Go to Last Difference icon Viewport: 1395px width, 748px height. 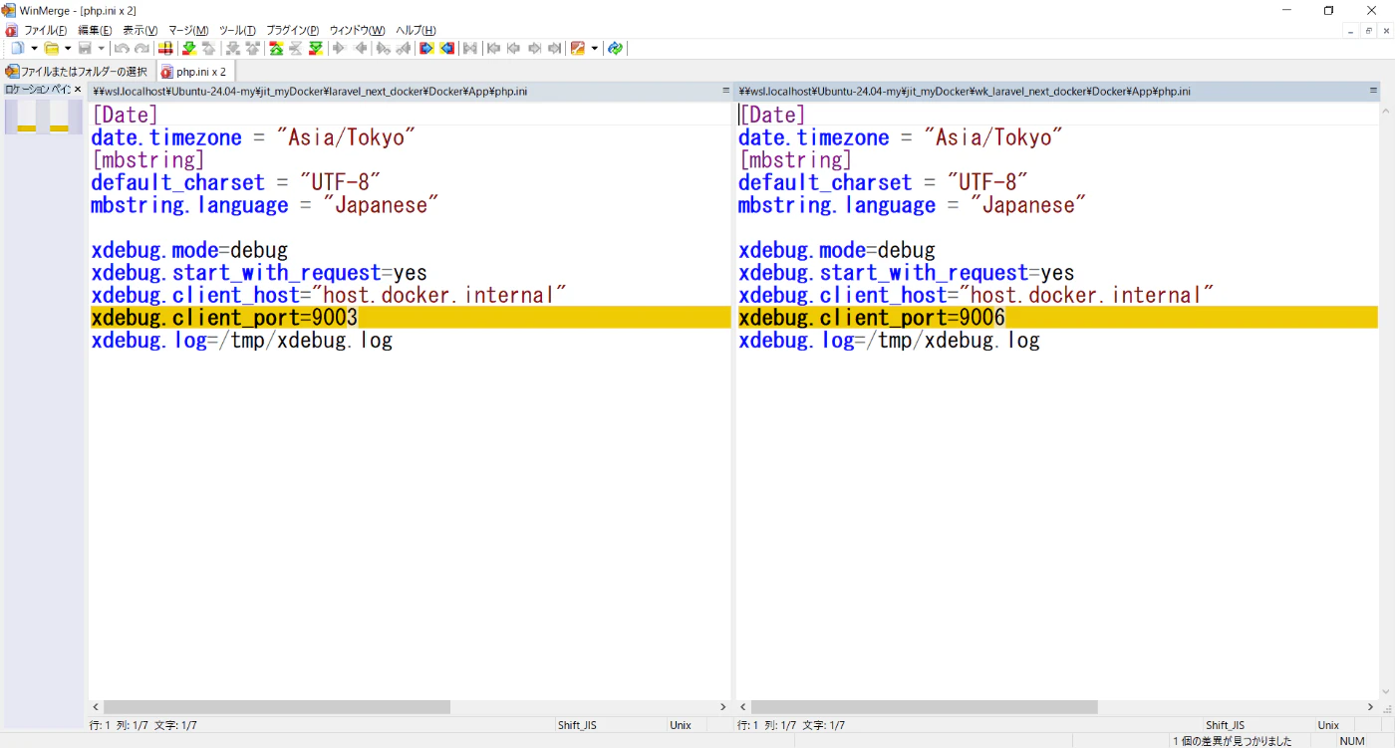[315, 48]
